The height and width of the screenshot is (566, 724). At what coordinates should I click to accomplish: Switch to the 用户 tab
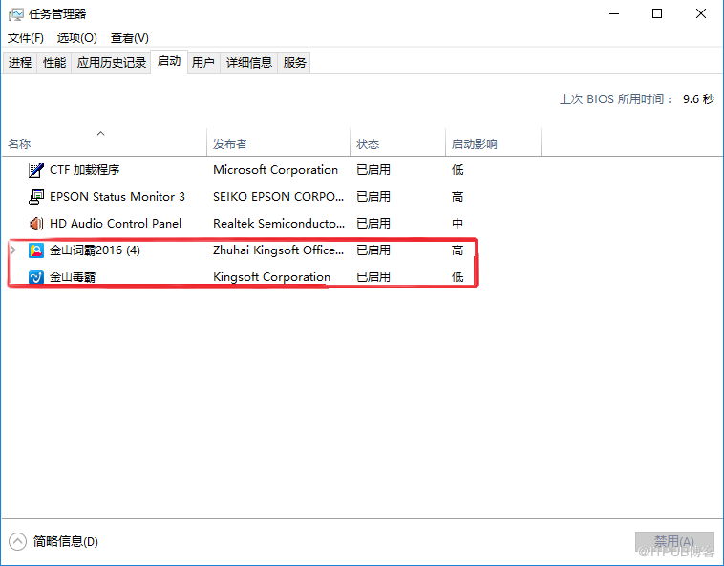click(x=203, y=62)
